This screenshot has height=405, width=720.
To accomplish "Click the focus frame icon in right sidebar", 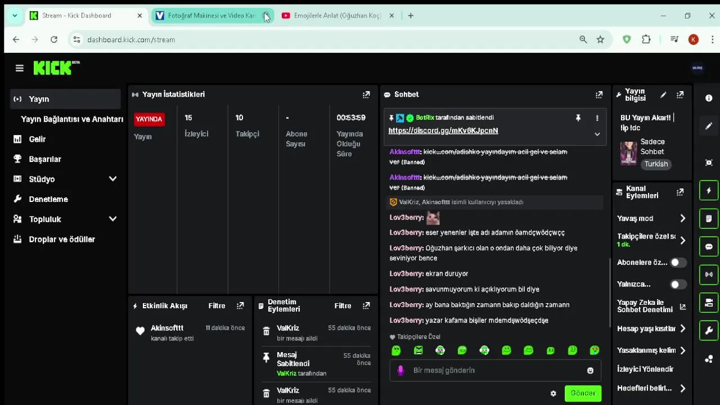I will coord(709,163).
